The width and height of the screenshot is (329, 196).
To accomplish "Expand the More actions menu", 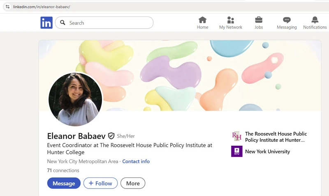I will 133,183.
